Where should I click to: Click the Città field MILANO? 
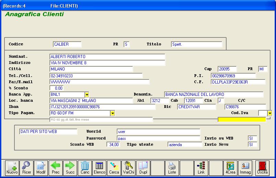pyautogui.click(x=91, y=69)
